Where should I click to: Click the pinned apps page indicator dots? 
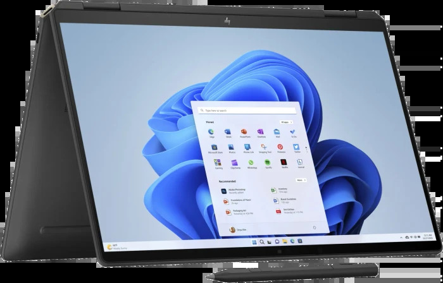pos(306,149)
